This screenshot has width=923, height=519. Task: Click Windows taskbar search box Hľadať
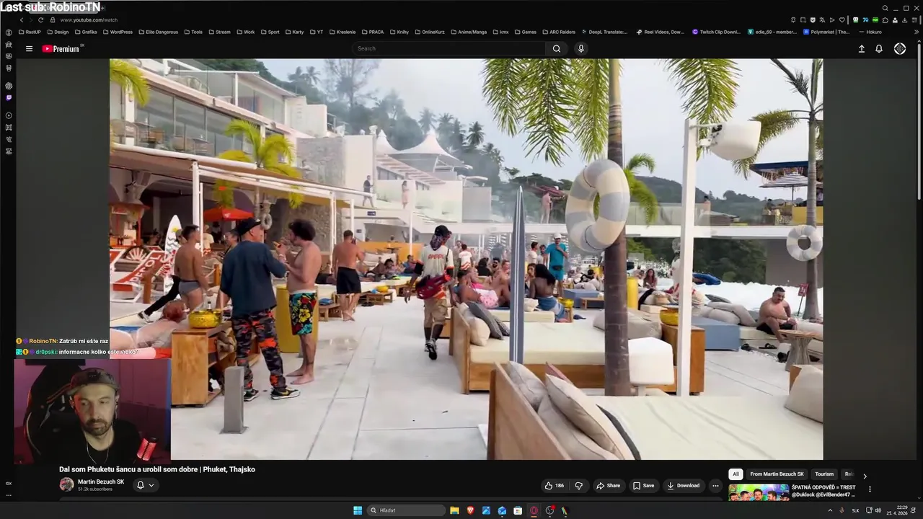click(x=406, y=510)
